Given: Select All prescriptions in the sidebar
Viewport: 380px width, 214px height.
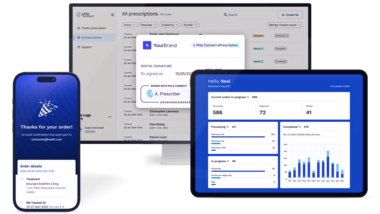Looking at the screenshot, I should [94, 37].
